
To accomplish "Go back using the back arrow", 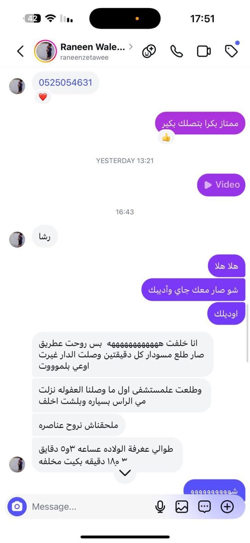I will point(20,52).
